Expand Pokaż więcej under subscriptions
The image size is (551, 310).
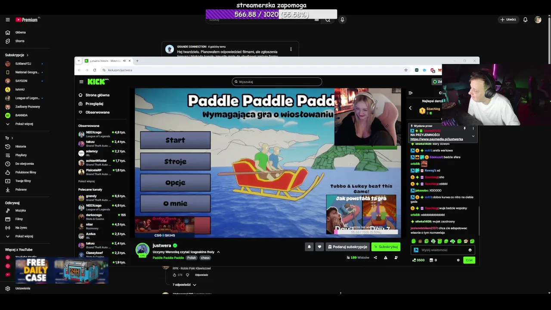(20, 124)
